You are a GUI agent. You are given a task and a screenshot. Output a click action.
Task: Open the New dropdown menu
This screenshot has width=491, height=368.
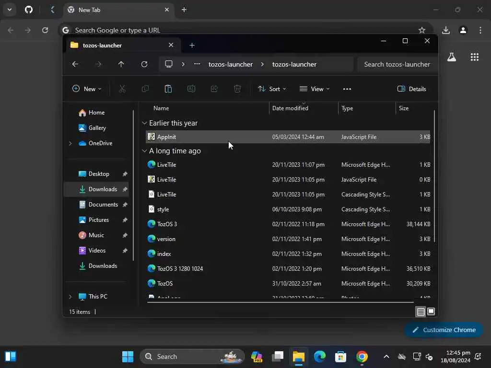tap(87, 89)
